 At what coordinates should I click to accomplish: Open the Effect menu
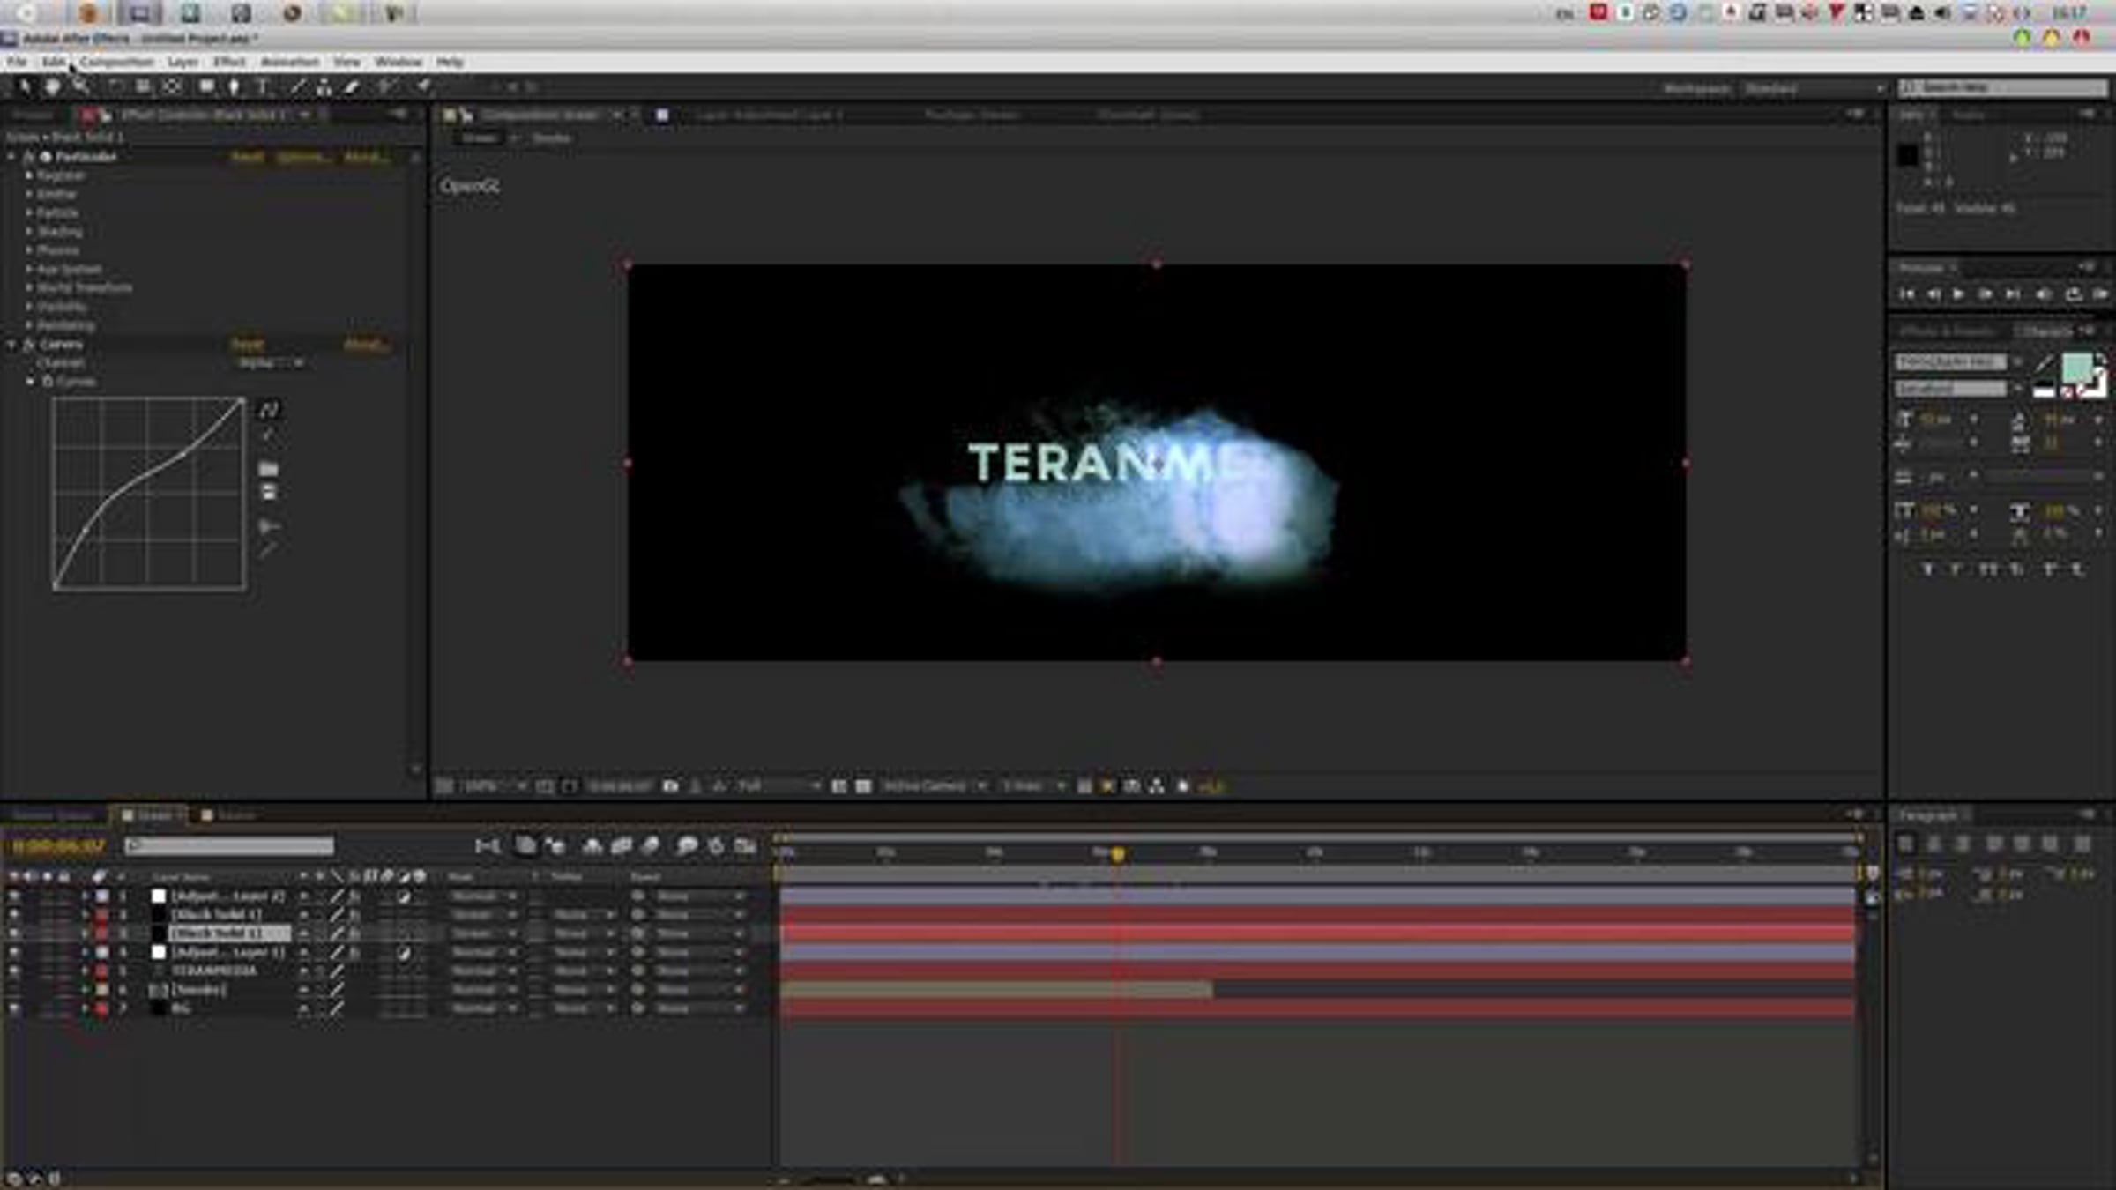pos(229,62)
